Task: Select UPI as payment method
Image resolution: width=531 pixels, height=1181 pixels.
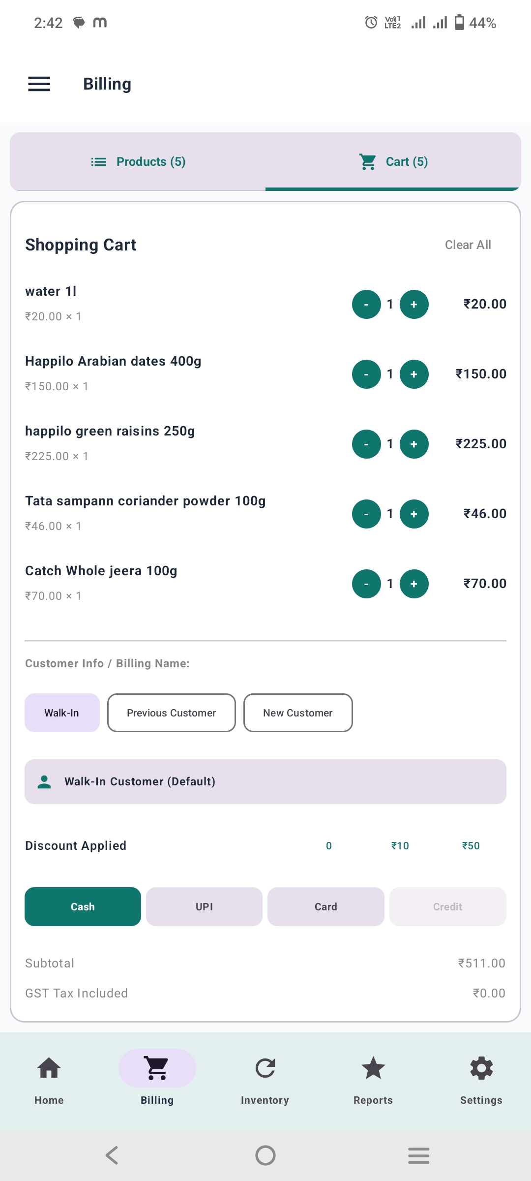Action: (204, 906)
